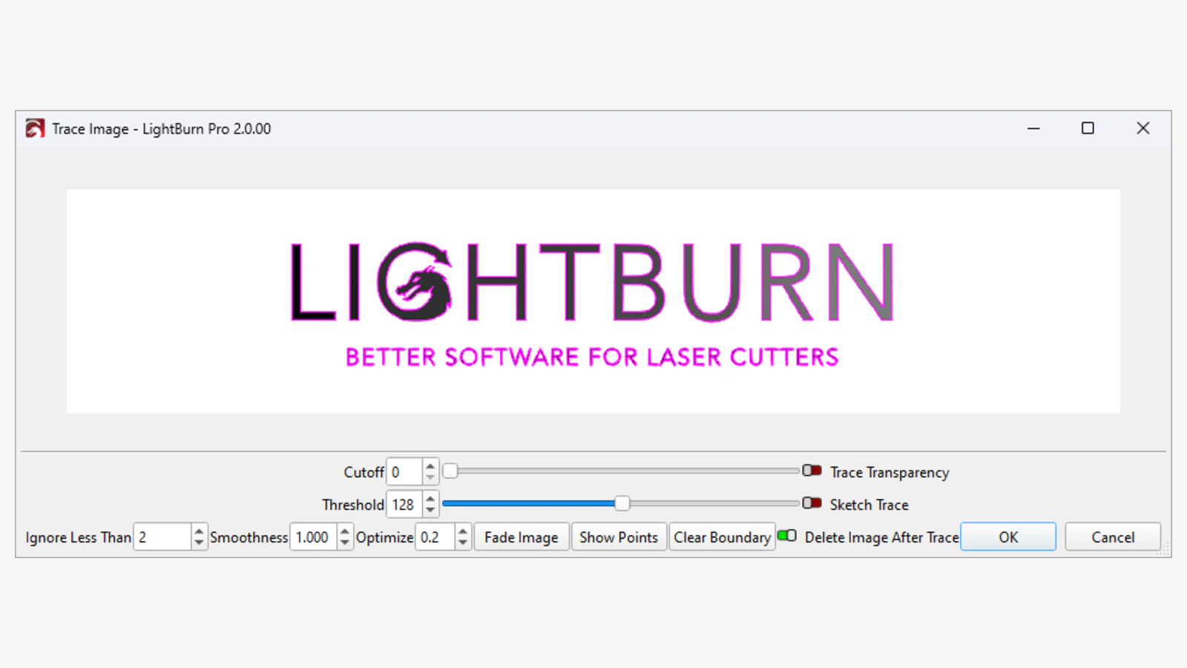Turn off Delete Image After Trace
Viewport: 1187px width, 668px height.
(787, 536)
